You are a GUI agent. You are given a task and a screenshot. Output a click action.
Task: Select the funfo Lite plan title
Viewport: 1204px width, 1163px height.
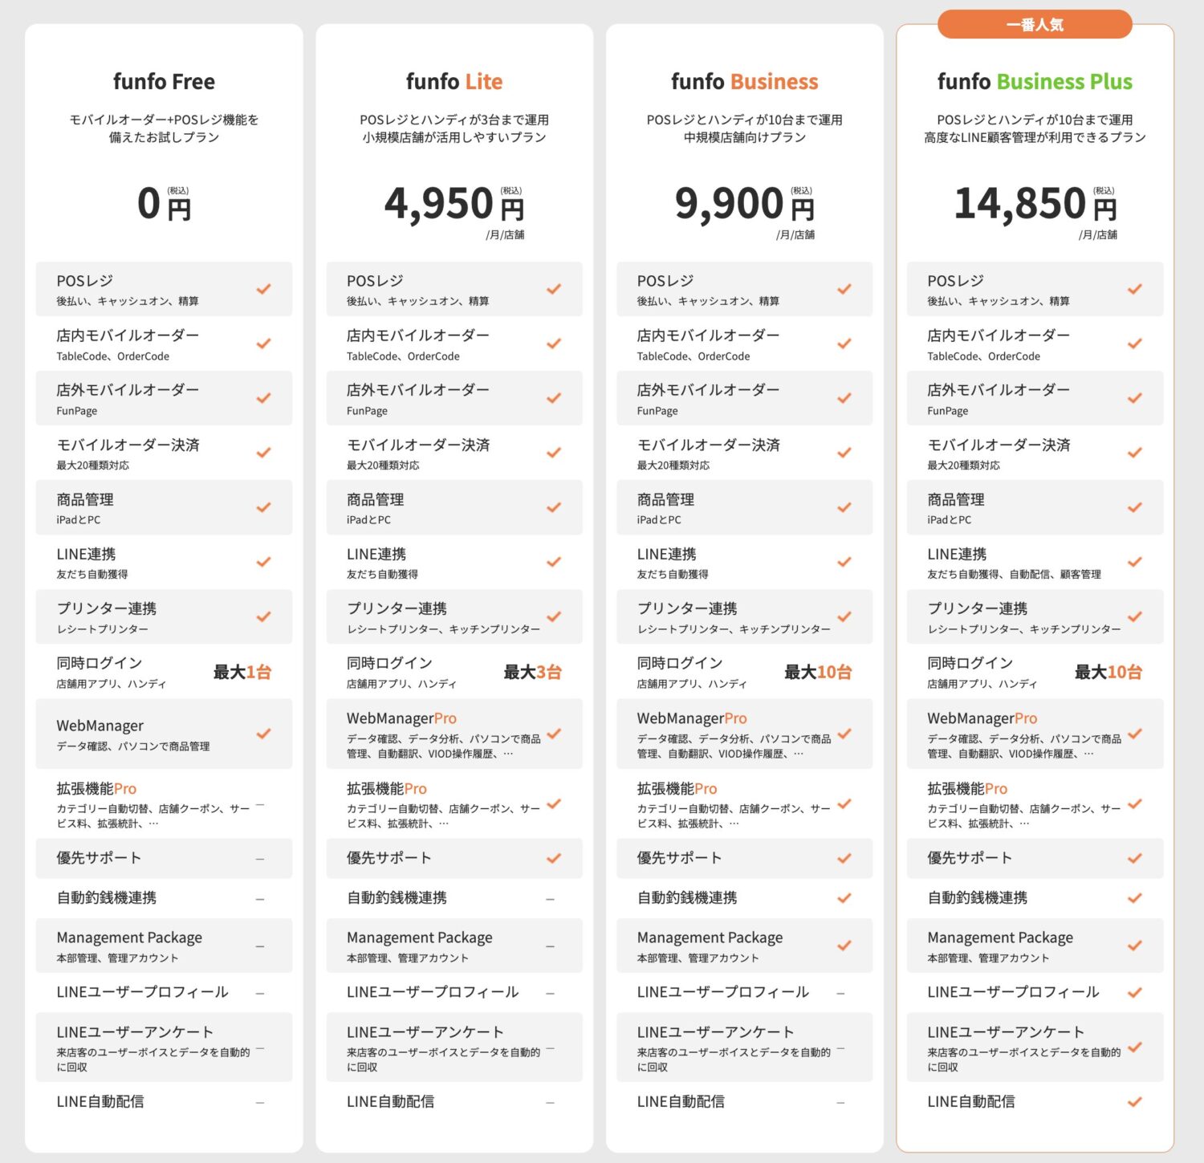tap(454, 82)
